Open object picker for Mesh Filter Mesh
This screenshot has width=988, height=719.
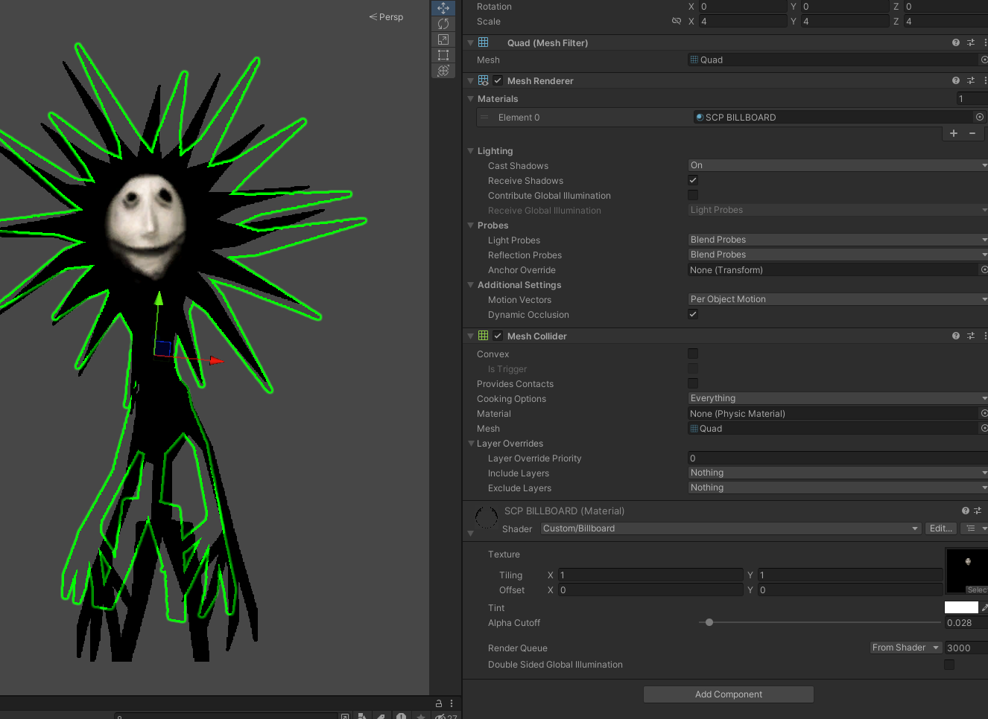click(x=984, y=60)
